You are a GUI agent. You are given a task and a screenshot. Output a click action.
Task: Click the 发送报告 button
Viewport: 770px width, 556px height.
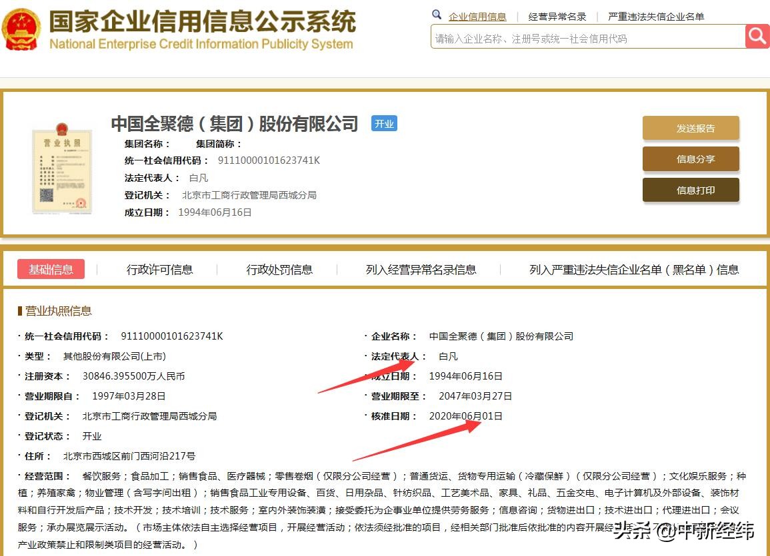(x=691, y=128)
